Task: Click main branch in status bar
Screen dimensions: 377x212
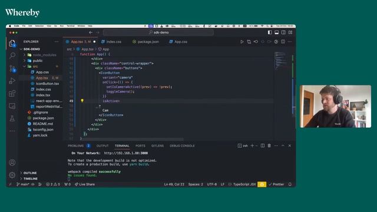Action: click(x=23, y=184)
